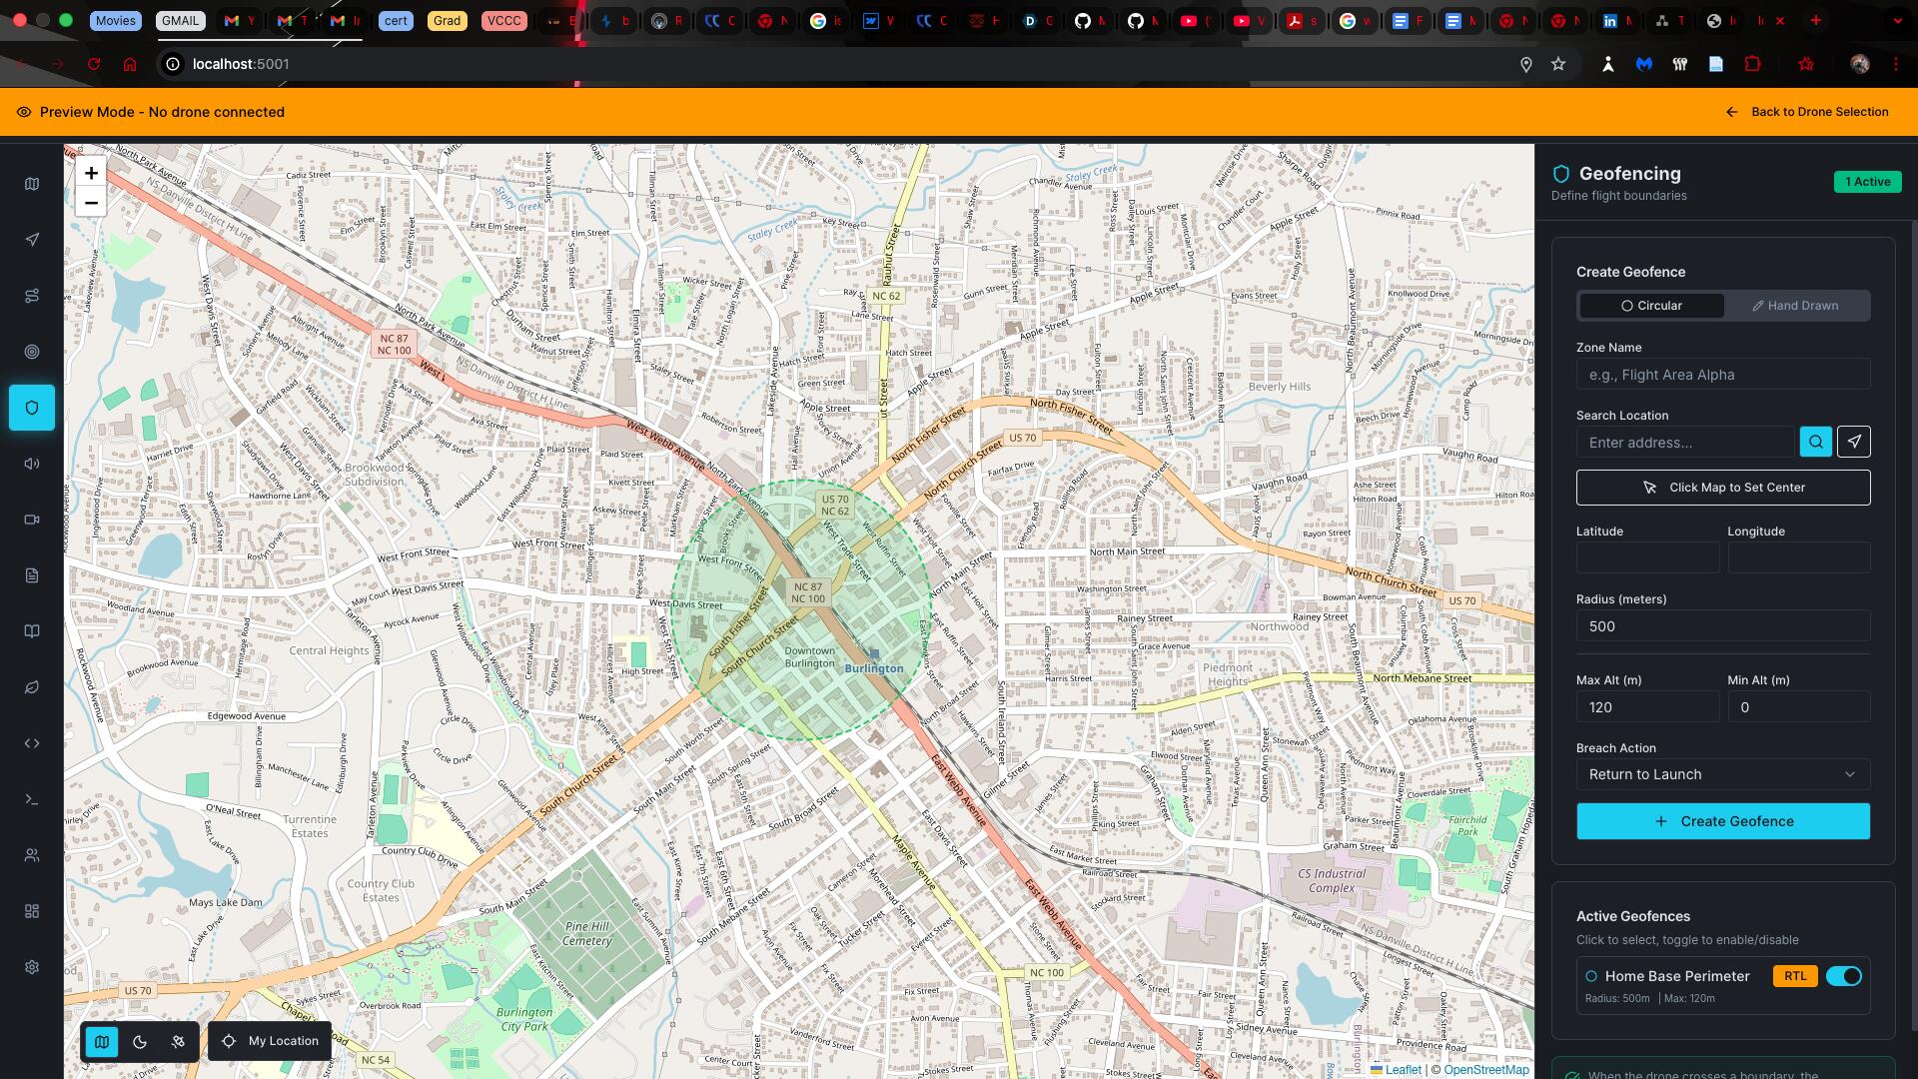1918x1079 pixels.
Task: Open the terminal panel from sidebar
Action: click(31, 798)
